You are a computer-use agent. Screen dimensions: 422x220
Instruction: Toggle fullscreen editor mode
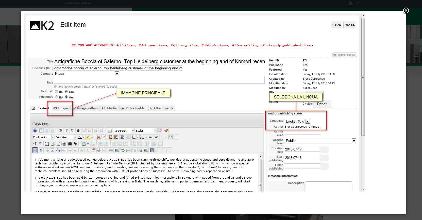47,144
